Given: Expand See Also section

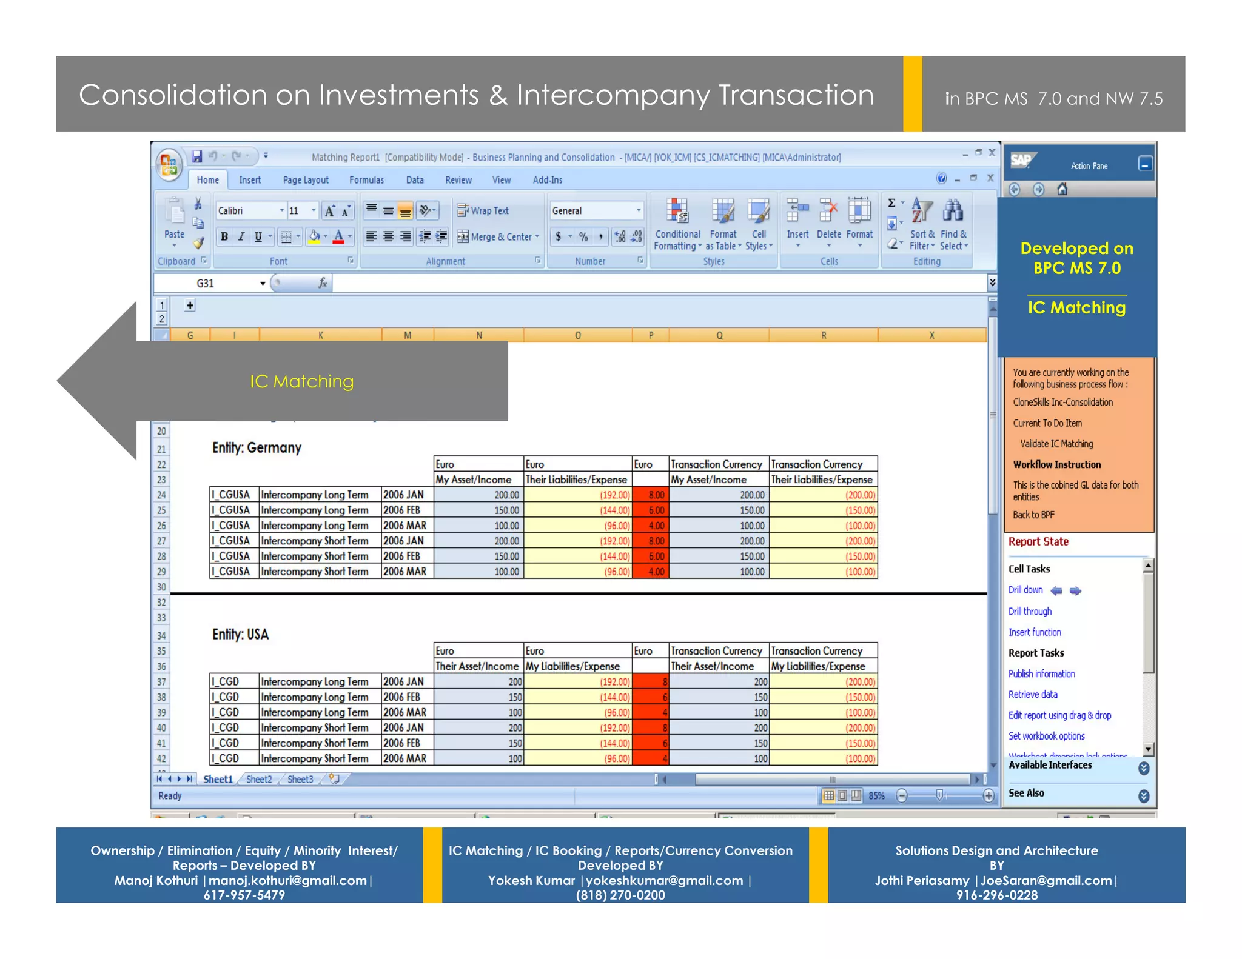Looking at the screenshot, I should click(x=1143, y=795).
